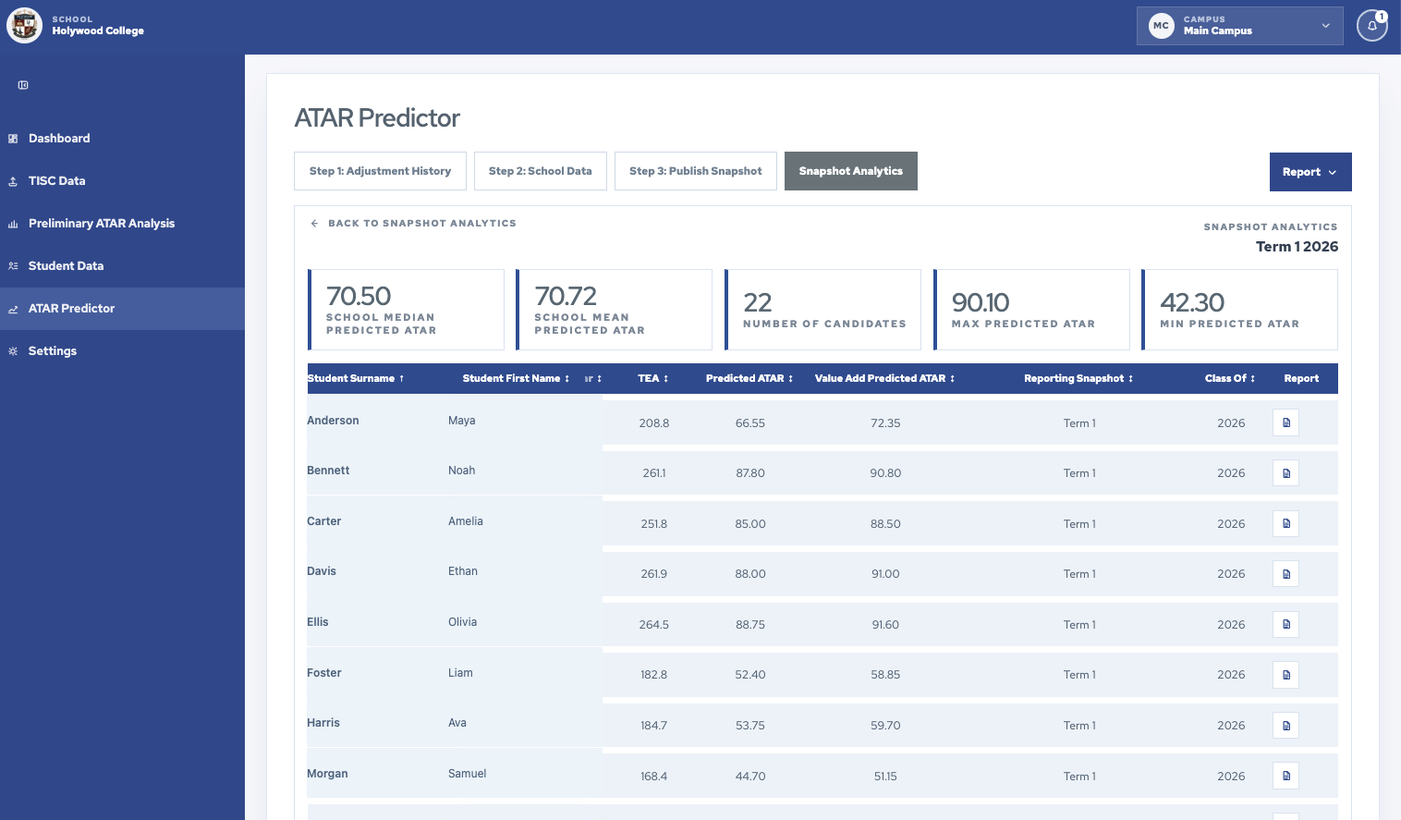Click the ATAR Predictor page heading
Image resolution: width=1401 pixels, height=820 pixels.
377,118
